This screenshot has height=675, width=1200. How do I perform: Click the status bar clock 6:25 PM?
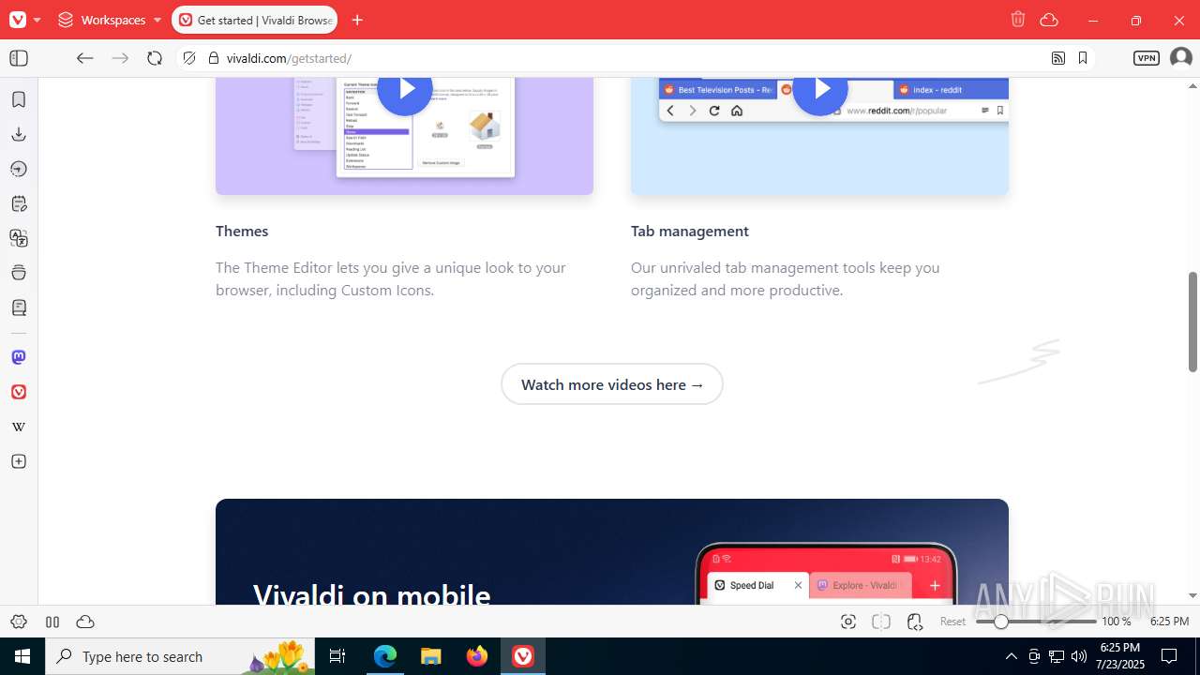[x=1169, y=622]
